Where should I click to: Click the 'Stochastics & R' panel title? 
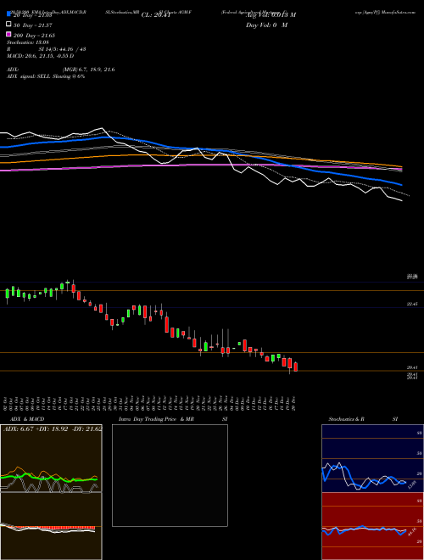click(x=346, y=419)
